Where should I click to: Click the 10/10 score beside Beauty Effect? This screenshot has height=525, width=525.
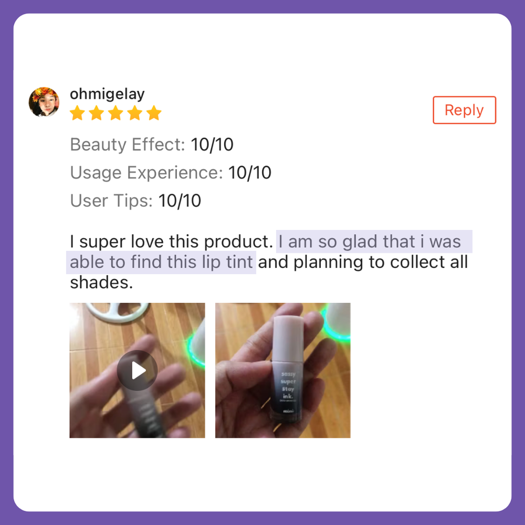pyautogui.click(x=212, y=145)
